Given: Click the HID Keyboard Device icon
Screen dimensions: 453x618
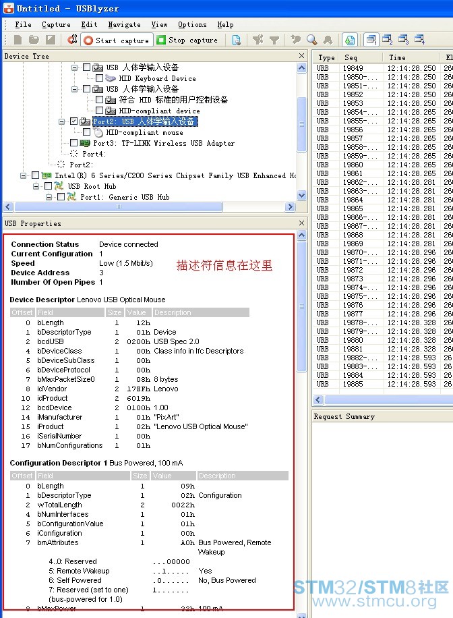Looking at the screenshot, I should 111,78.
